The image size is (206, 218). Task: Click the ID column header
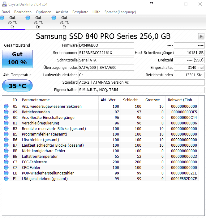coord(15,100)
